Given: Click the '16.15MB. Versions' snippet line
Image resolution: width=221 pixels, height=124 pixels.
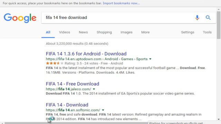Looking at the screenshot, I should coord(90,73).
